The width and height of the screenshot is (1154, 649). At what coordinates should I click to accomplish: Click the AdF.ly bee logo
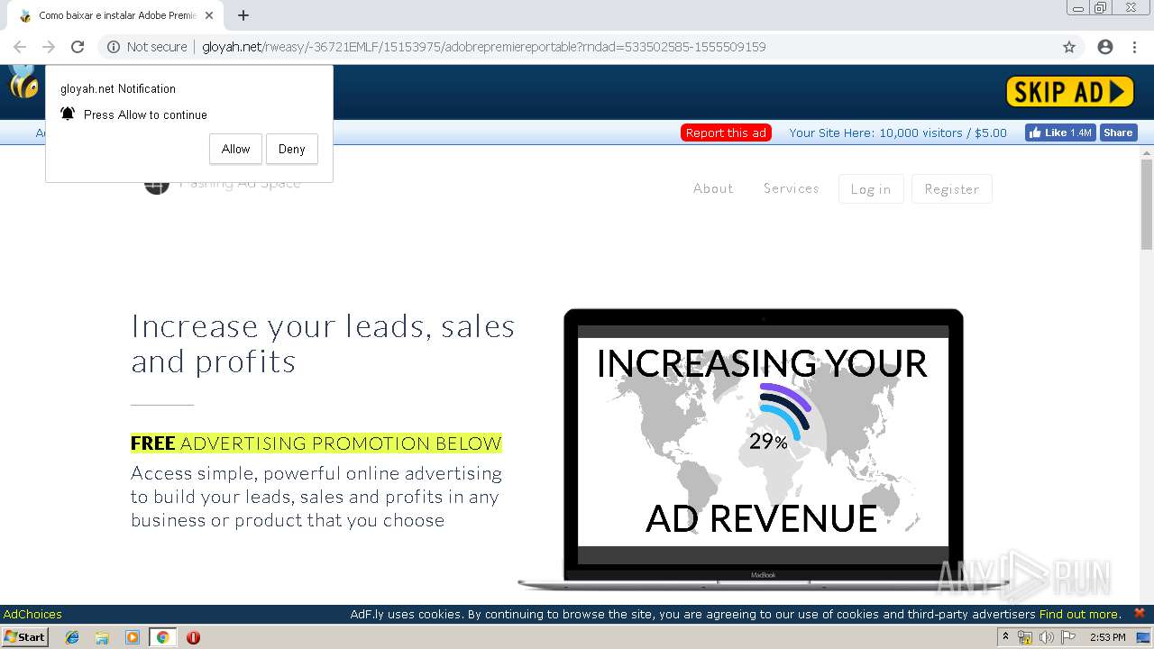point(23,81)
